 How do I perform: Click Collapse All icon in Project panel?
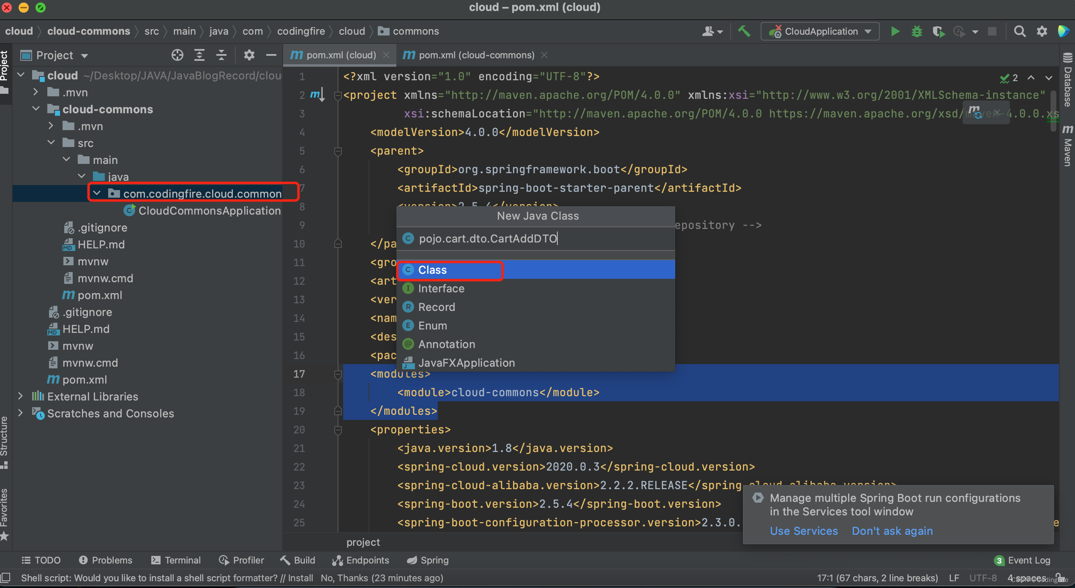coord(221,55)
